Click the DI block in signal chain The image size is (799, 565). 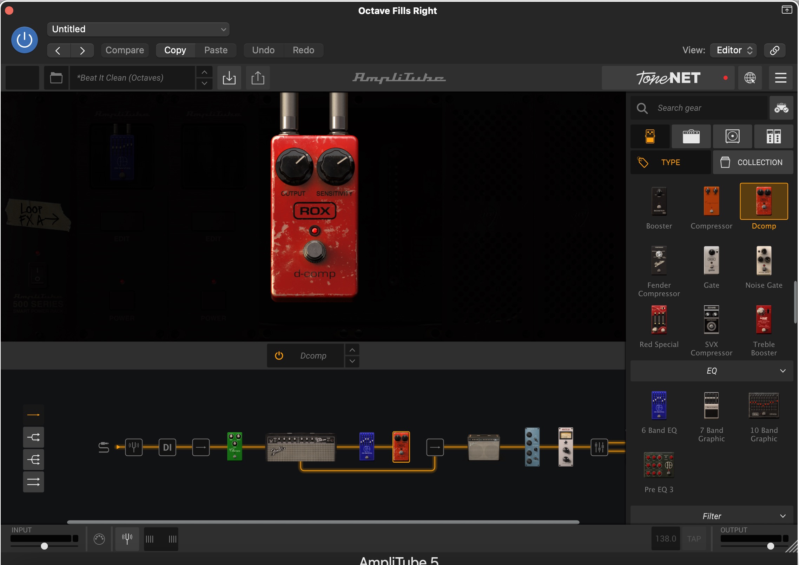[167, 447]
